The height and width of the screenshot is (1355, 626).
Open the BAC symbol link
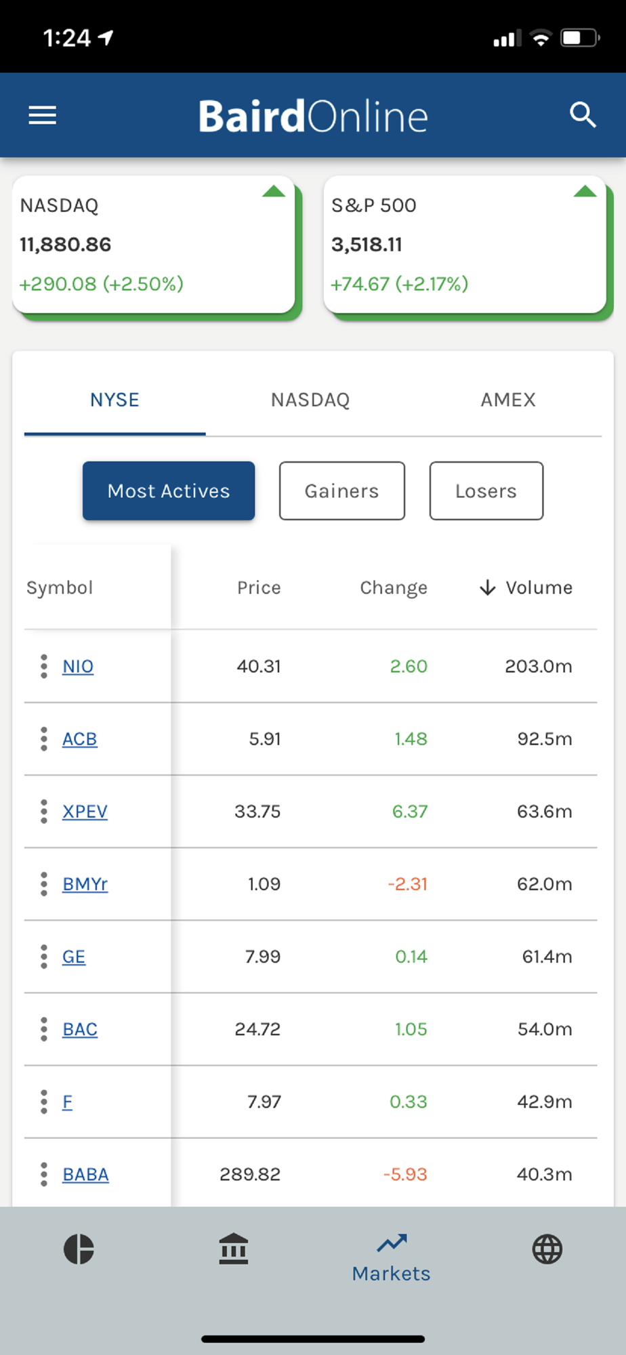point(80,1029)
